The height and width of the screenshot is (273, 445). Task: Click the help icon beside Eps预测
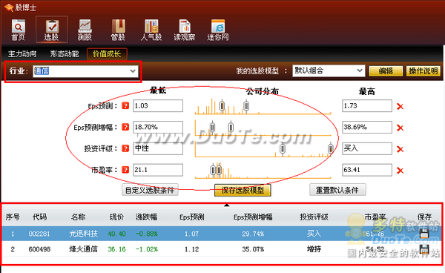[125, 106]
